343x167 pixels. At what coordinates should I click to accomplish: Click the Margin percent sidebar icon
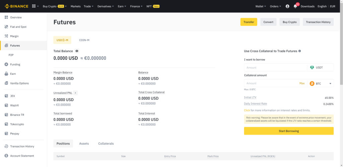[6, 36]
